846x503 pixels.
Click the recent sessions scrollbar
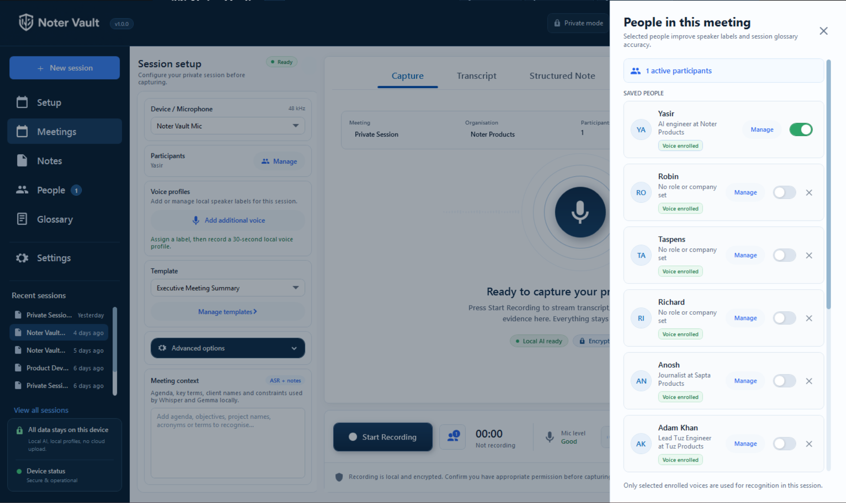tap(115, 339)
